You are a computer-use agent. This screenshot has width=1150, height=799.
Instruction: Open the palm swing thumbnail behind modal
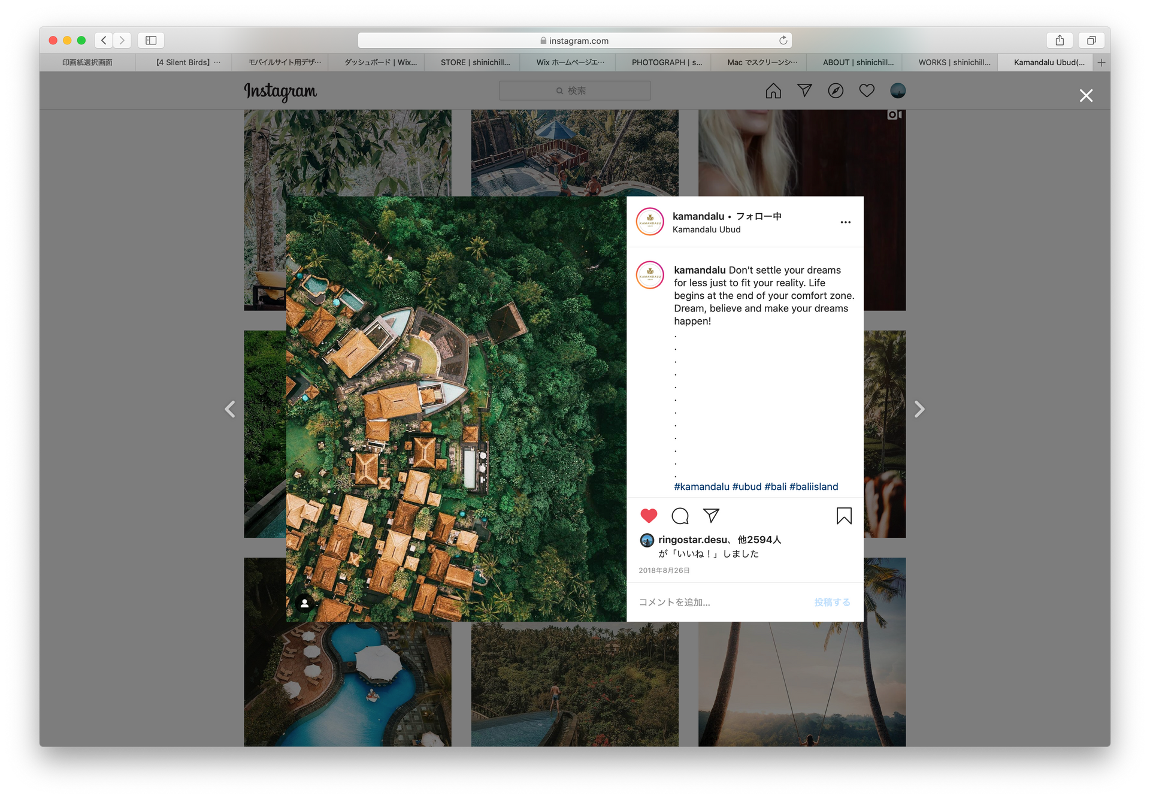802,684
